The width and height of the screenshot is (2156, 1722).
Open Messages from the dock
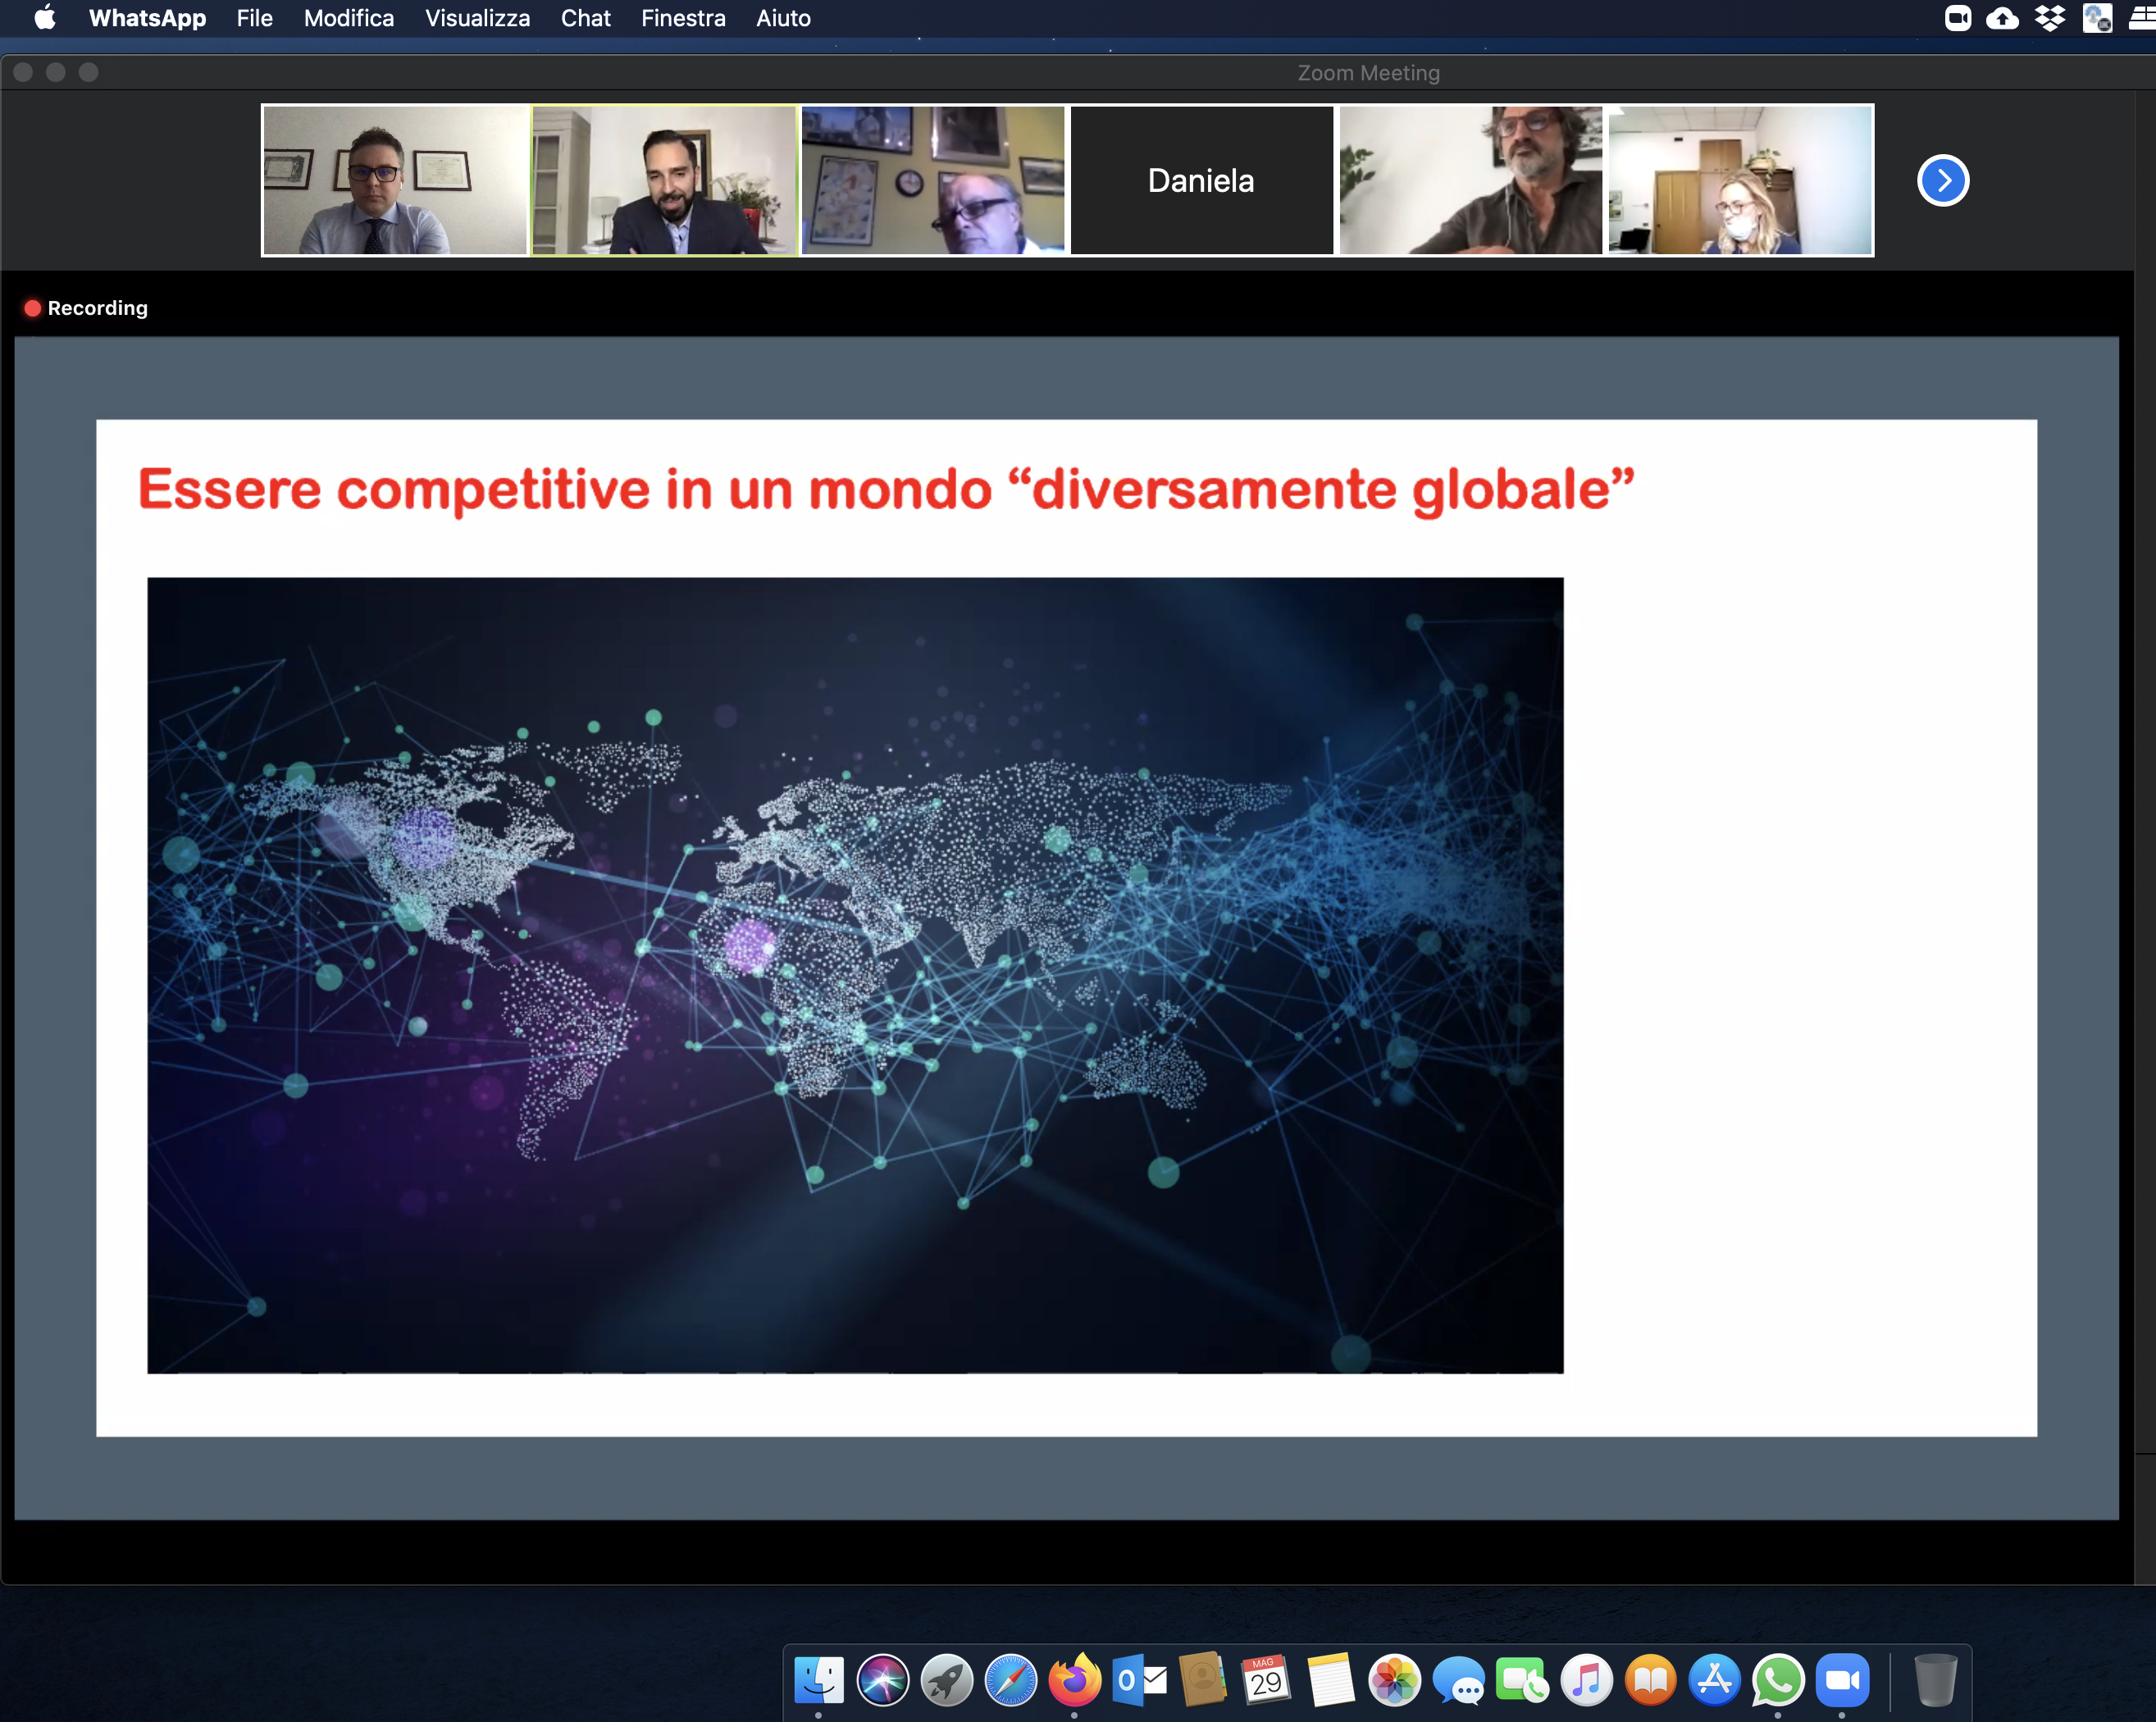(x=1458, y=1680)
